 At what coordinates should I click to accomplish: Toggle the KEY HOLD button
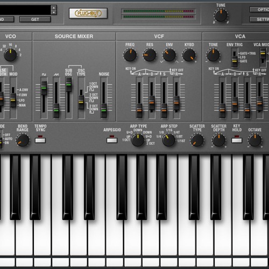(x=237, y=140)
